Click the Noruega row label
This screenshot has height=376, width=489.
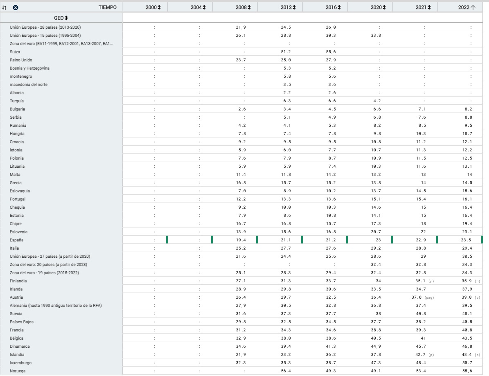click(17, 371)
